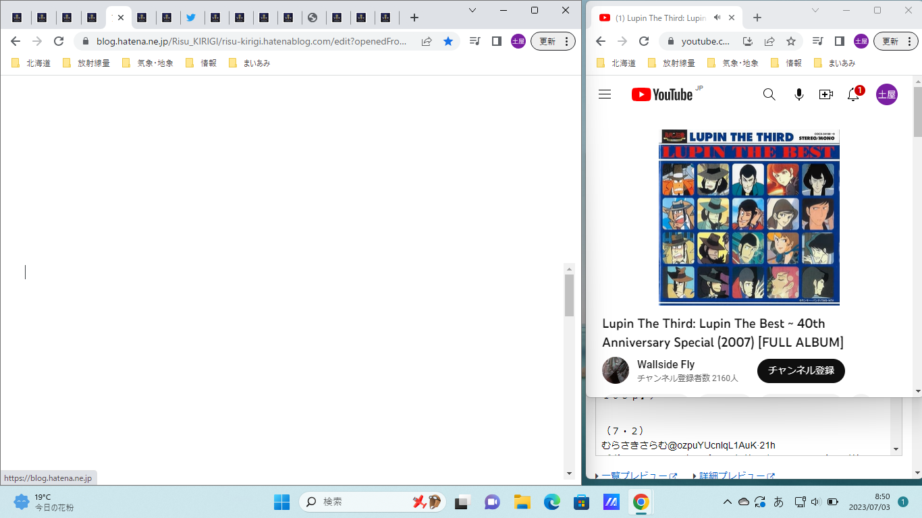The height and width of the screenshot is (518, 922).
Task: Subscribe with the チャンネル登録 button
Action: [x=801, y=370]
